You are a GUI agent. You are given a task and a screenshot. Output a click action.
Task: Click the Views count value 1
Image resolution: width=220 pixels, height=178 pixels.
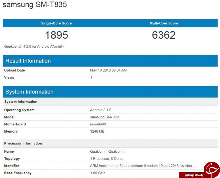point(91,77)
